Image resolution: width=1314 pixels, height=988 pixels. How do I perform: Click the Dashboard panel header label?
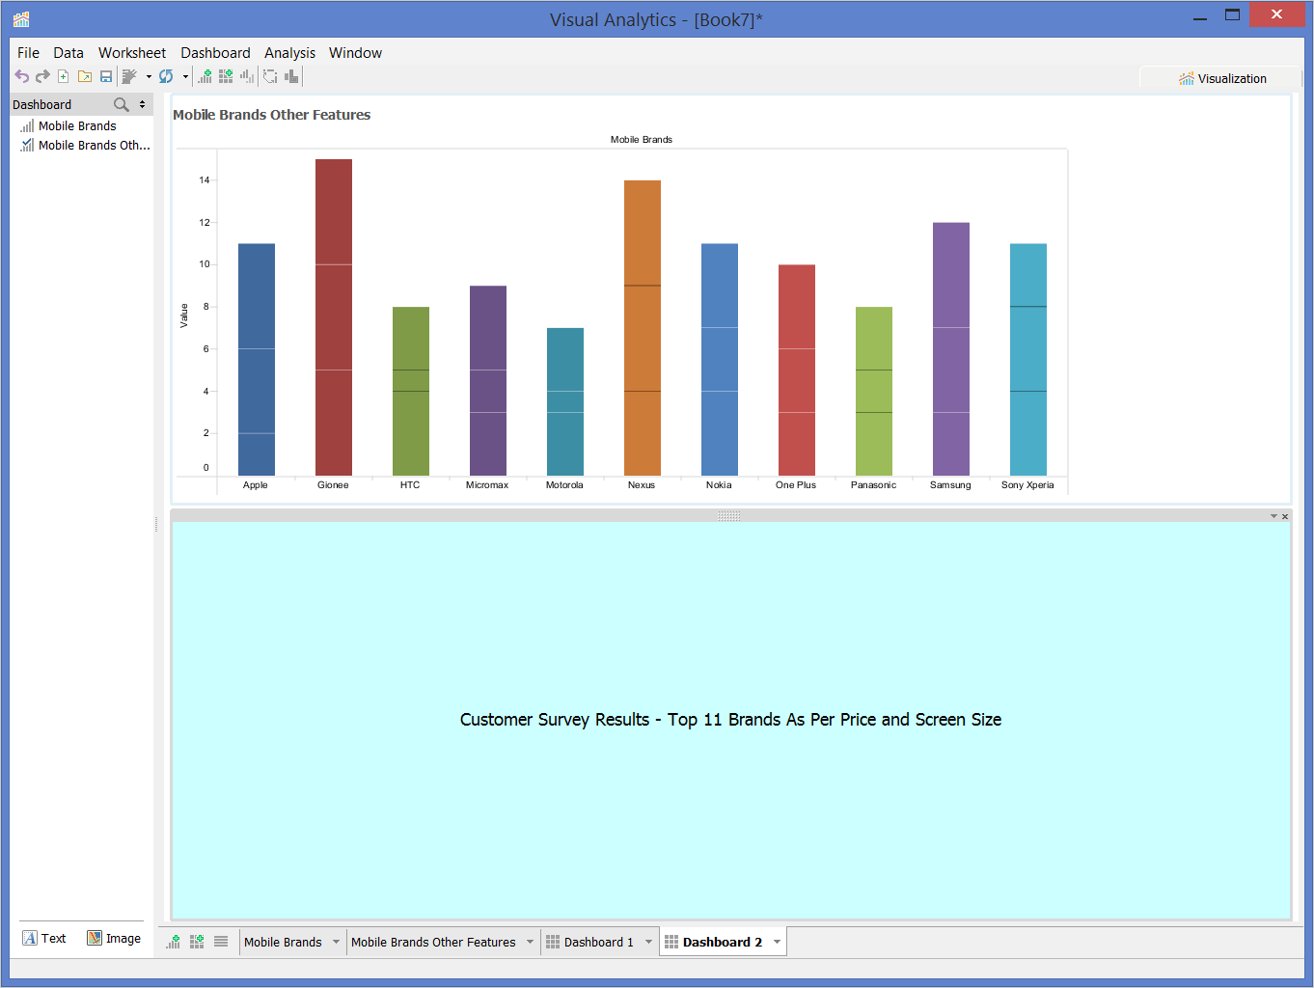pyautogui.click(x=41, y=104)
